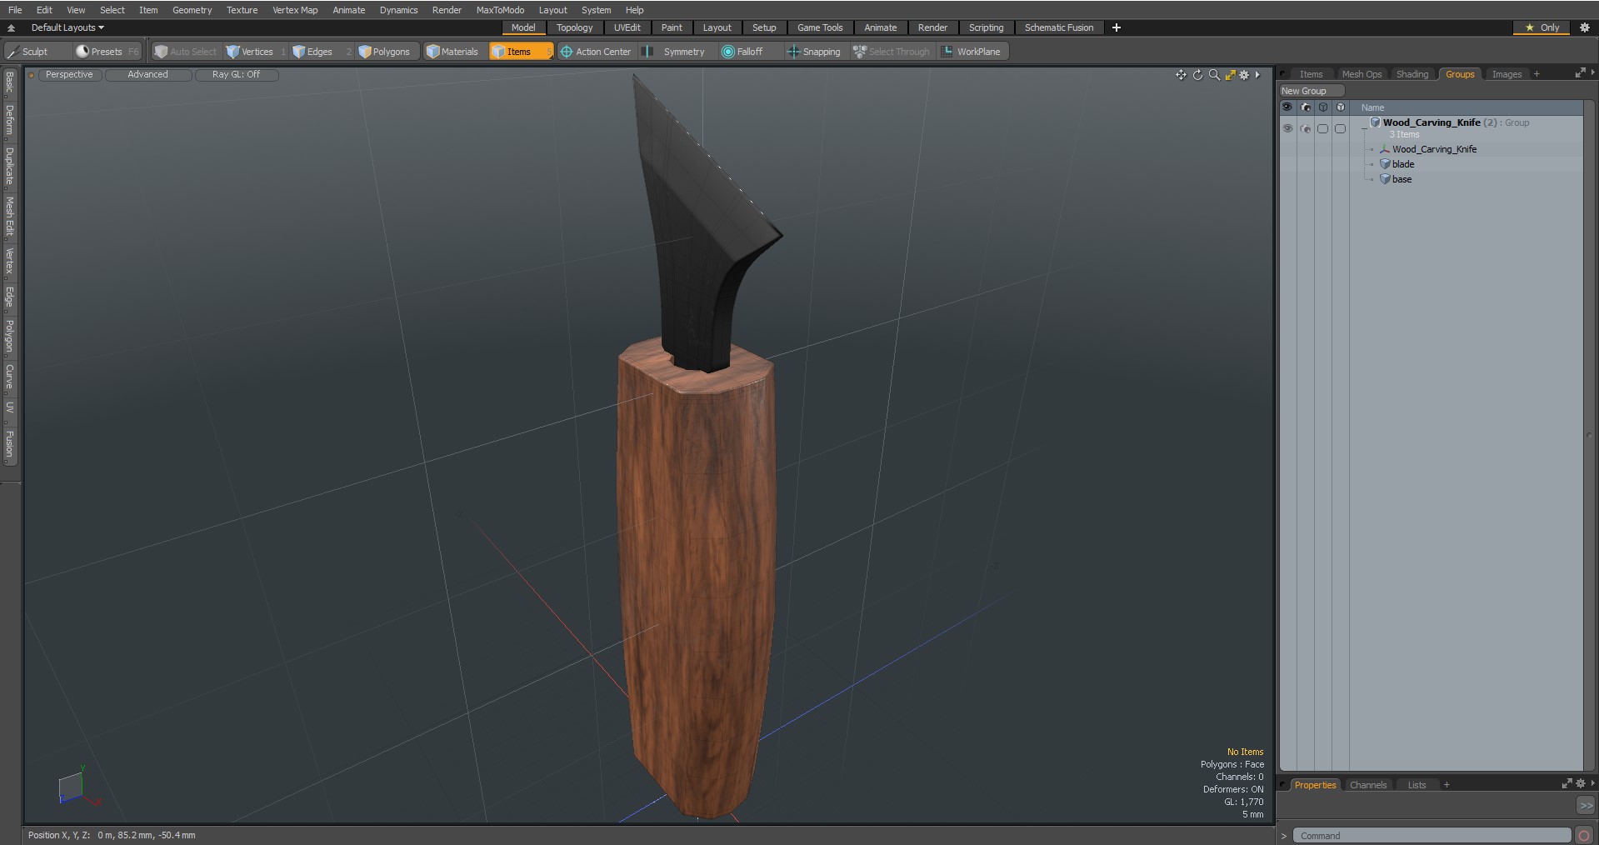
Task: Pan the viewport with the move icon
Action: (x=1181, y=75)
